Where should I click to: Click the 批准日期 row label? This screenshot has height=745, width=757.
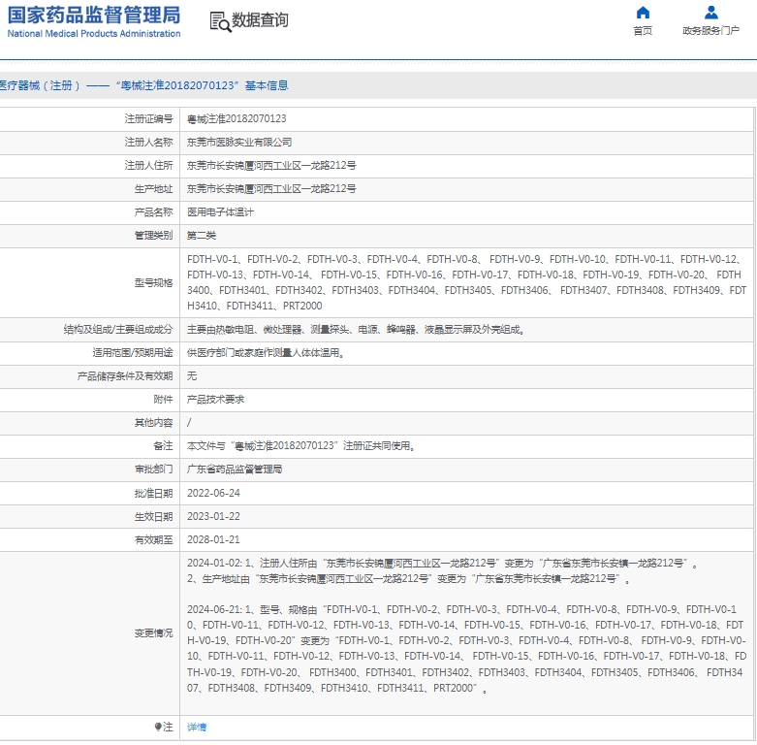[153, 493]
